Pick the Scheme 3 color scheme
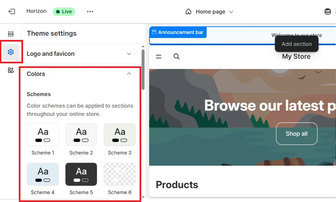Screen dimensions: 336x202 [x=119, y=135]
